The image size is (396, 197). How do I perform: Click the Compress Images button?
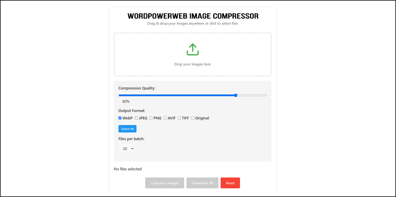click(x=164, y=183)
